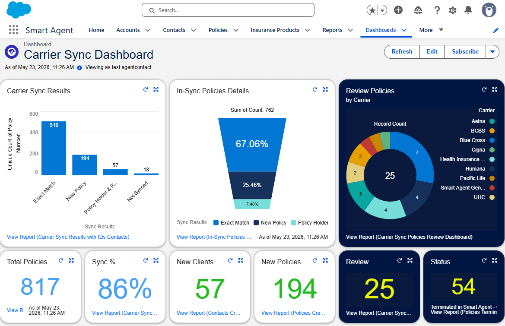This screenshot has width=505, height=326.
Task: Open the App Launcher grid
Action: point(13,30)
